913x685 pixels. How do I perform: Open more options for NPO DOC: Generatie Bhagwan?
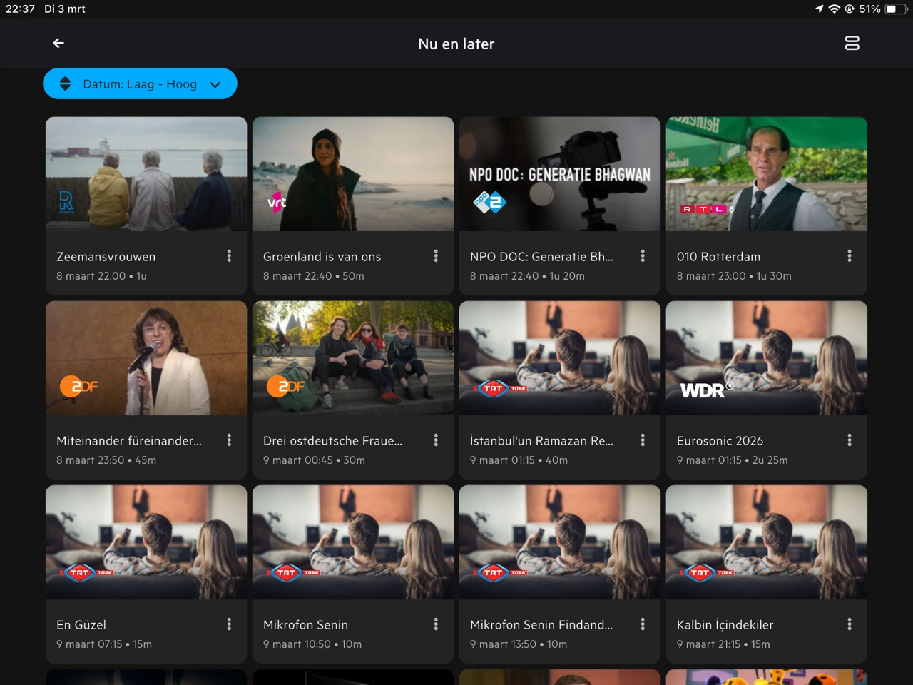[643, 255]
